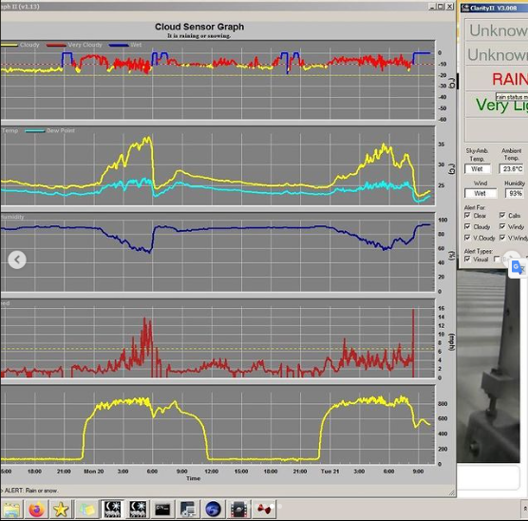The image size is (528, 521).
Task: Click the Google Translate overlay icon
Action: pos(518,268)
